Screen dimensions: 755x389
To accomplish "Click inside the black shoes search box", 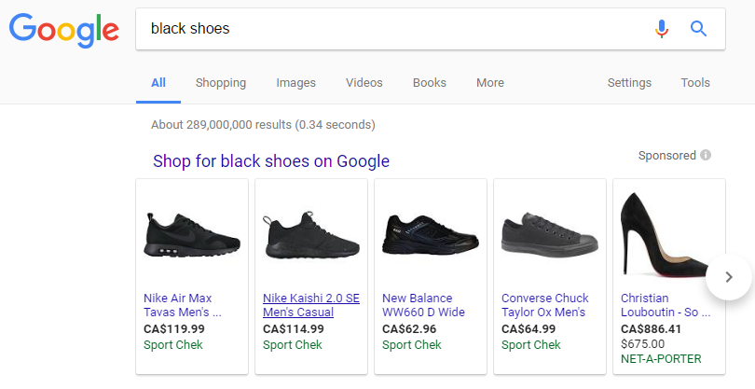I will [x=391, y=29].
